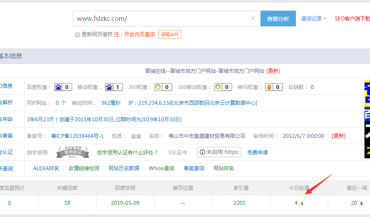Screen dimensions: 370x217
Task: Click the 360 weight circle icon
Action: click(x=158, y=87)
